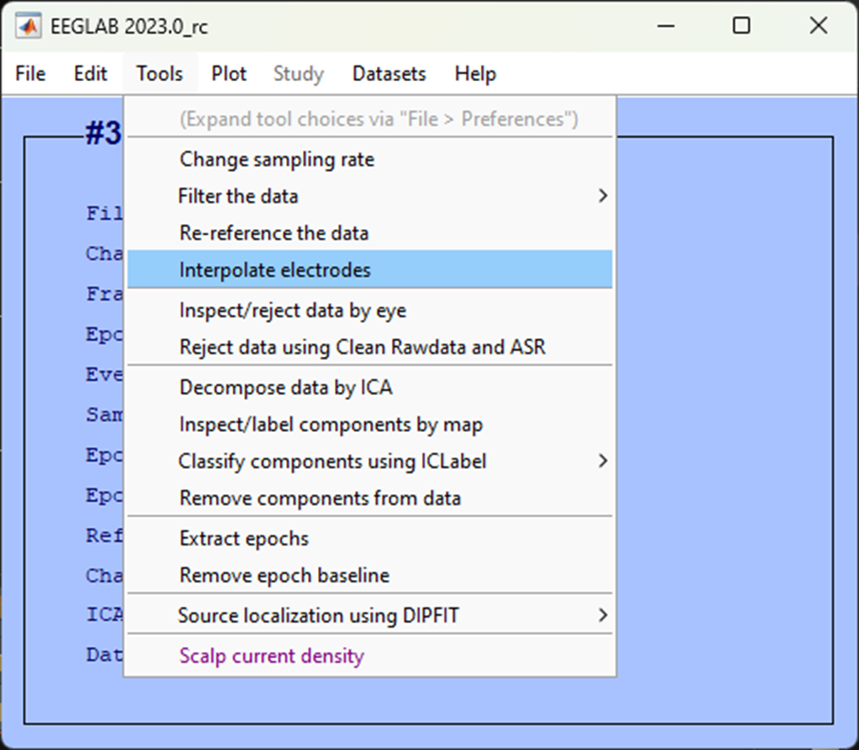Choose Inspect/reject data by eye
859x750 pixels.
(293, 310)
